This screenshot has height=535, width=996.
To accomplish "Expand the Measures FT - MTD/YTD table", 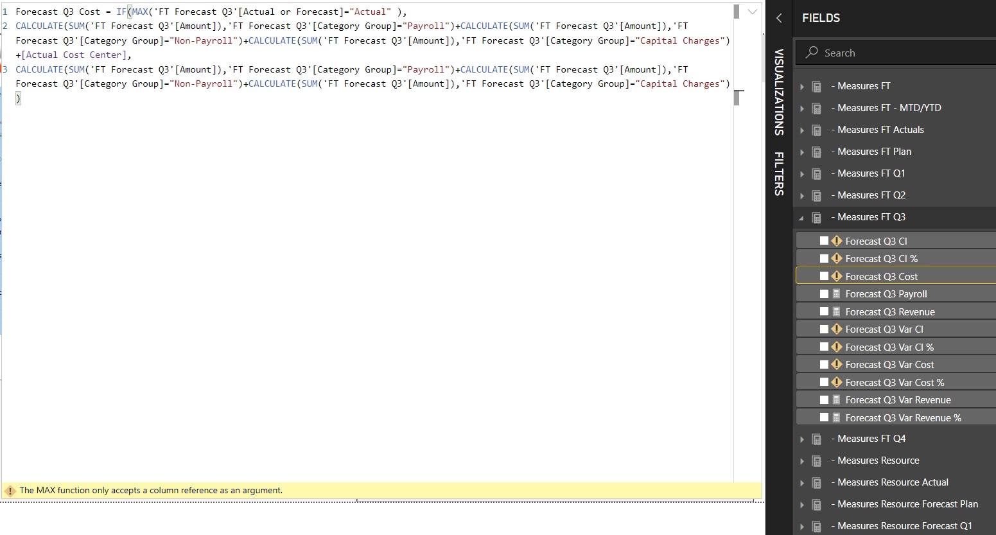I will coord(802,109).
